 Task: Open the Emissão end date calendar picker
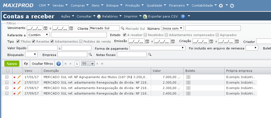[x=173, y=42]
